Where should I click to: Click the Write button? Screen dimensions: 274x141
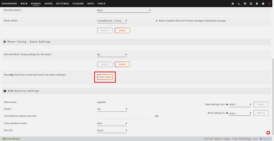pos(261,113)
